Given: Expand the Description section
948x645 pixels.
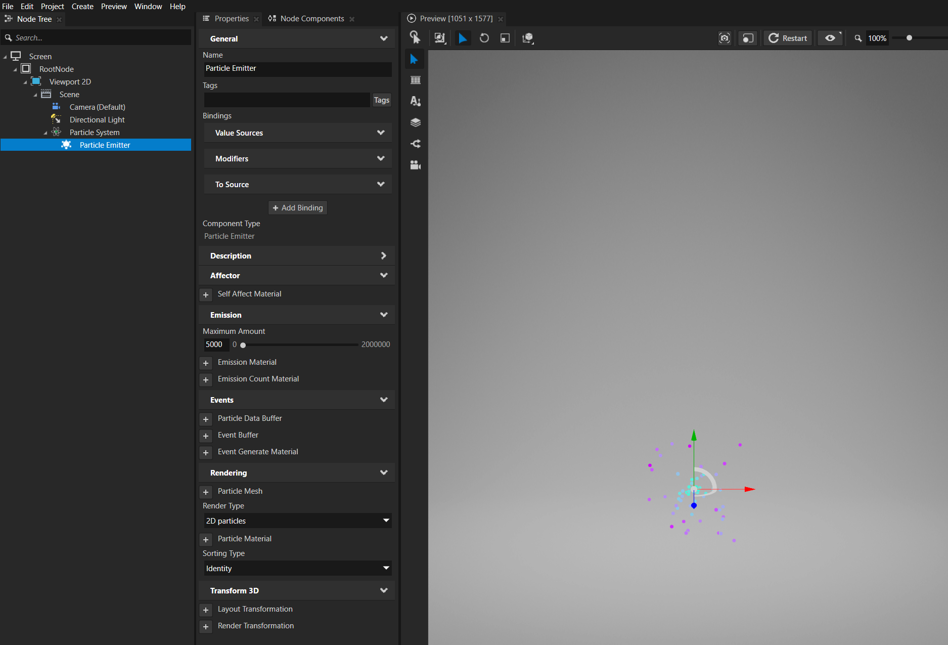Looking at the screenshot, I should (x=383, y=255).
